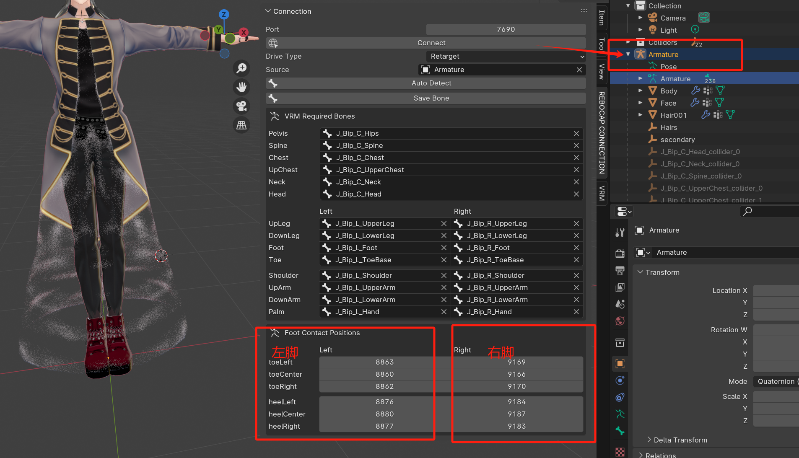Viewport: 799px width, 458px height.
Task: Expand the Camera item in outliner
Action: click(640, 18)
